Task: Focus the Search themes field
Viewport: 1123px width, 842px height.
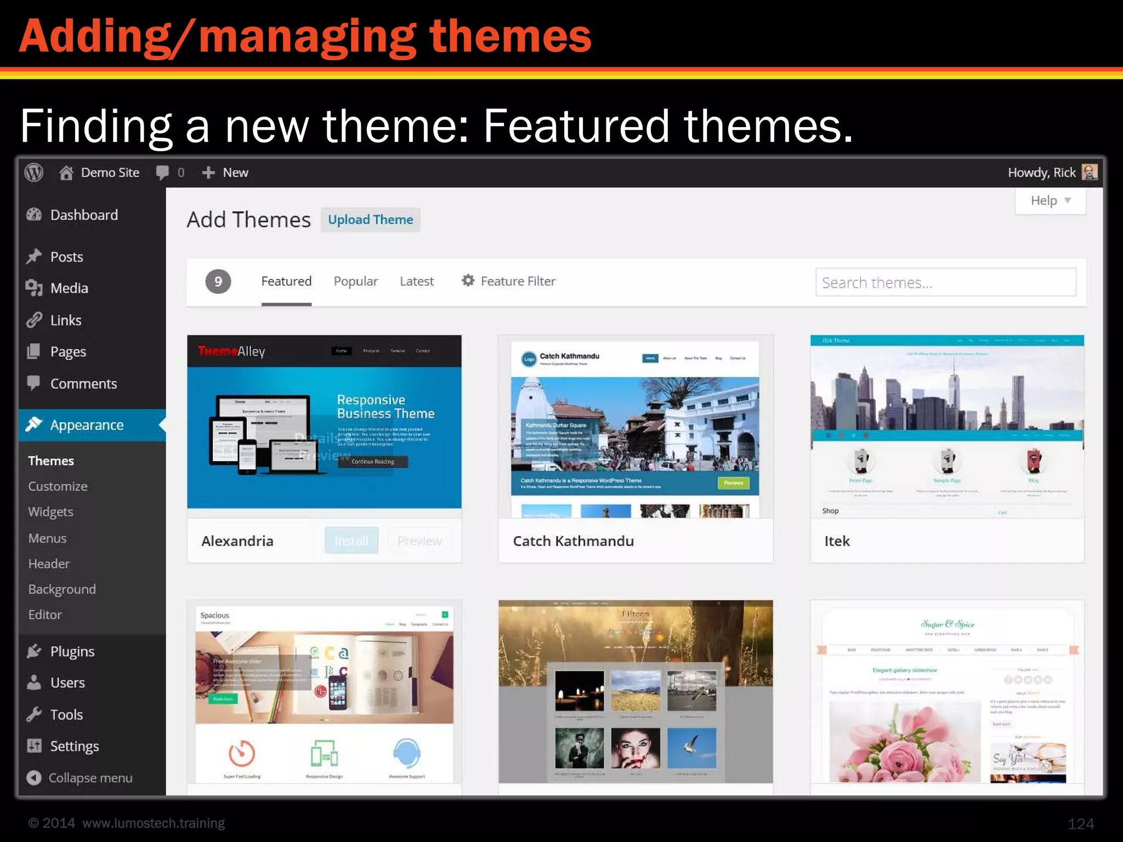Action: [945, 282]
